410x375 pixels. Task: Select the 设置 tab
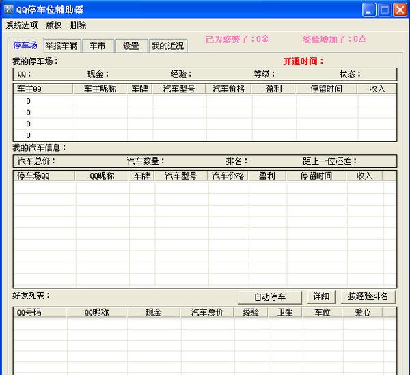coord(131,46)
